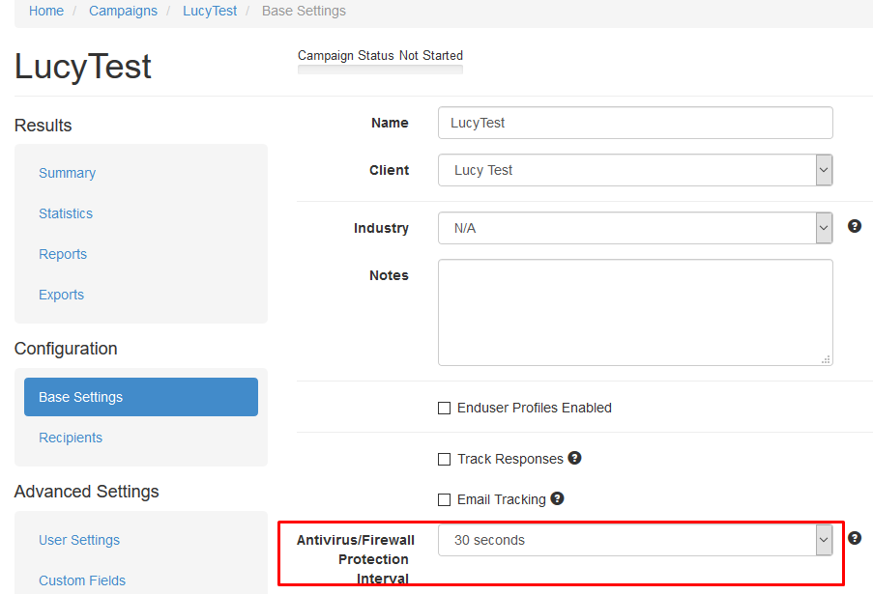Click the Campaign Status progress bar
The height and width of the screenshot is (594, 873).
380,70
